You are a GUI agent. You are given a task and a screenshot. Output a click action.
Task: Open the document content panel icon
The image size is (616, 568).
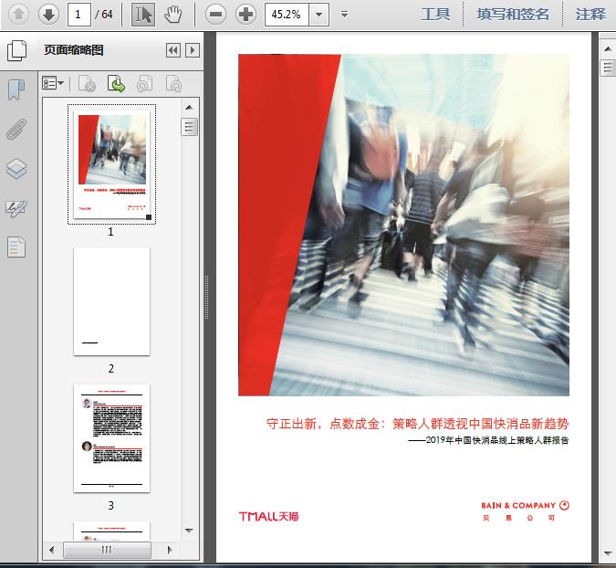pyautogui.click(x=16, y=247)
